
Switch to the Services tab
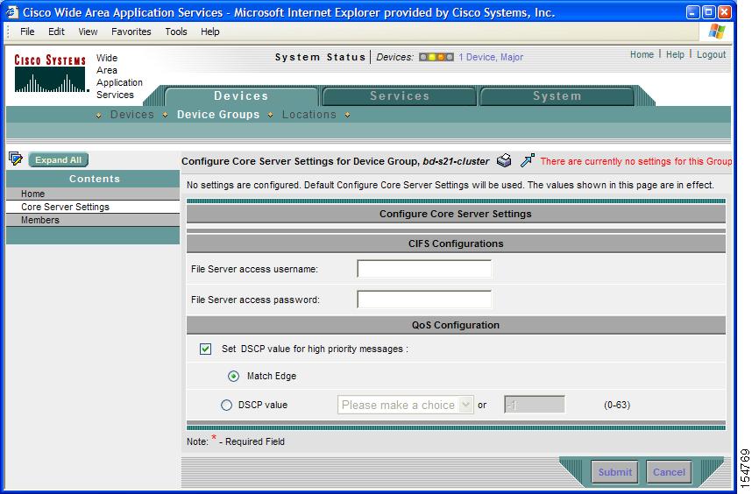[x=400, y=95]
